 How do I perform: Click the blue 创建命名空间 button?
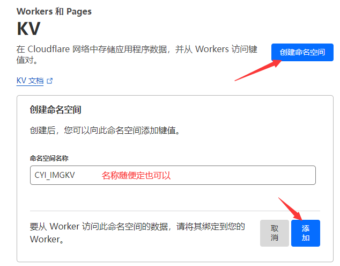point(302,53)
